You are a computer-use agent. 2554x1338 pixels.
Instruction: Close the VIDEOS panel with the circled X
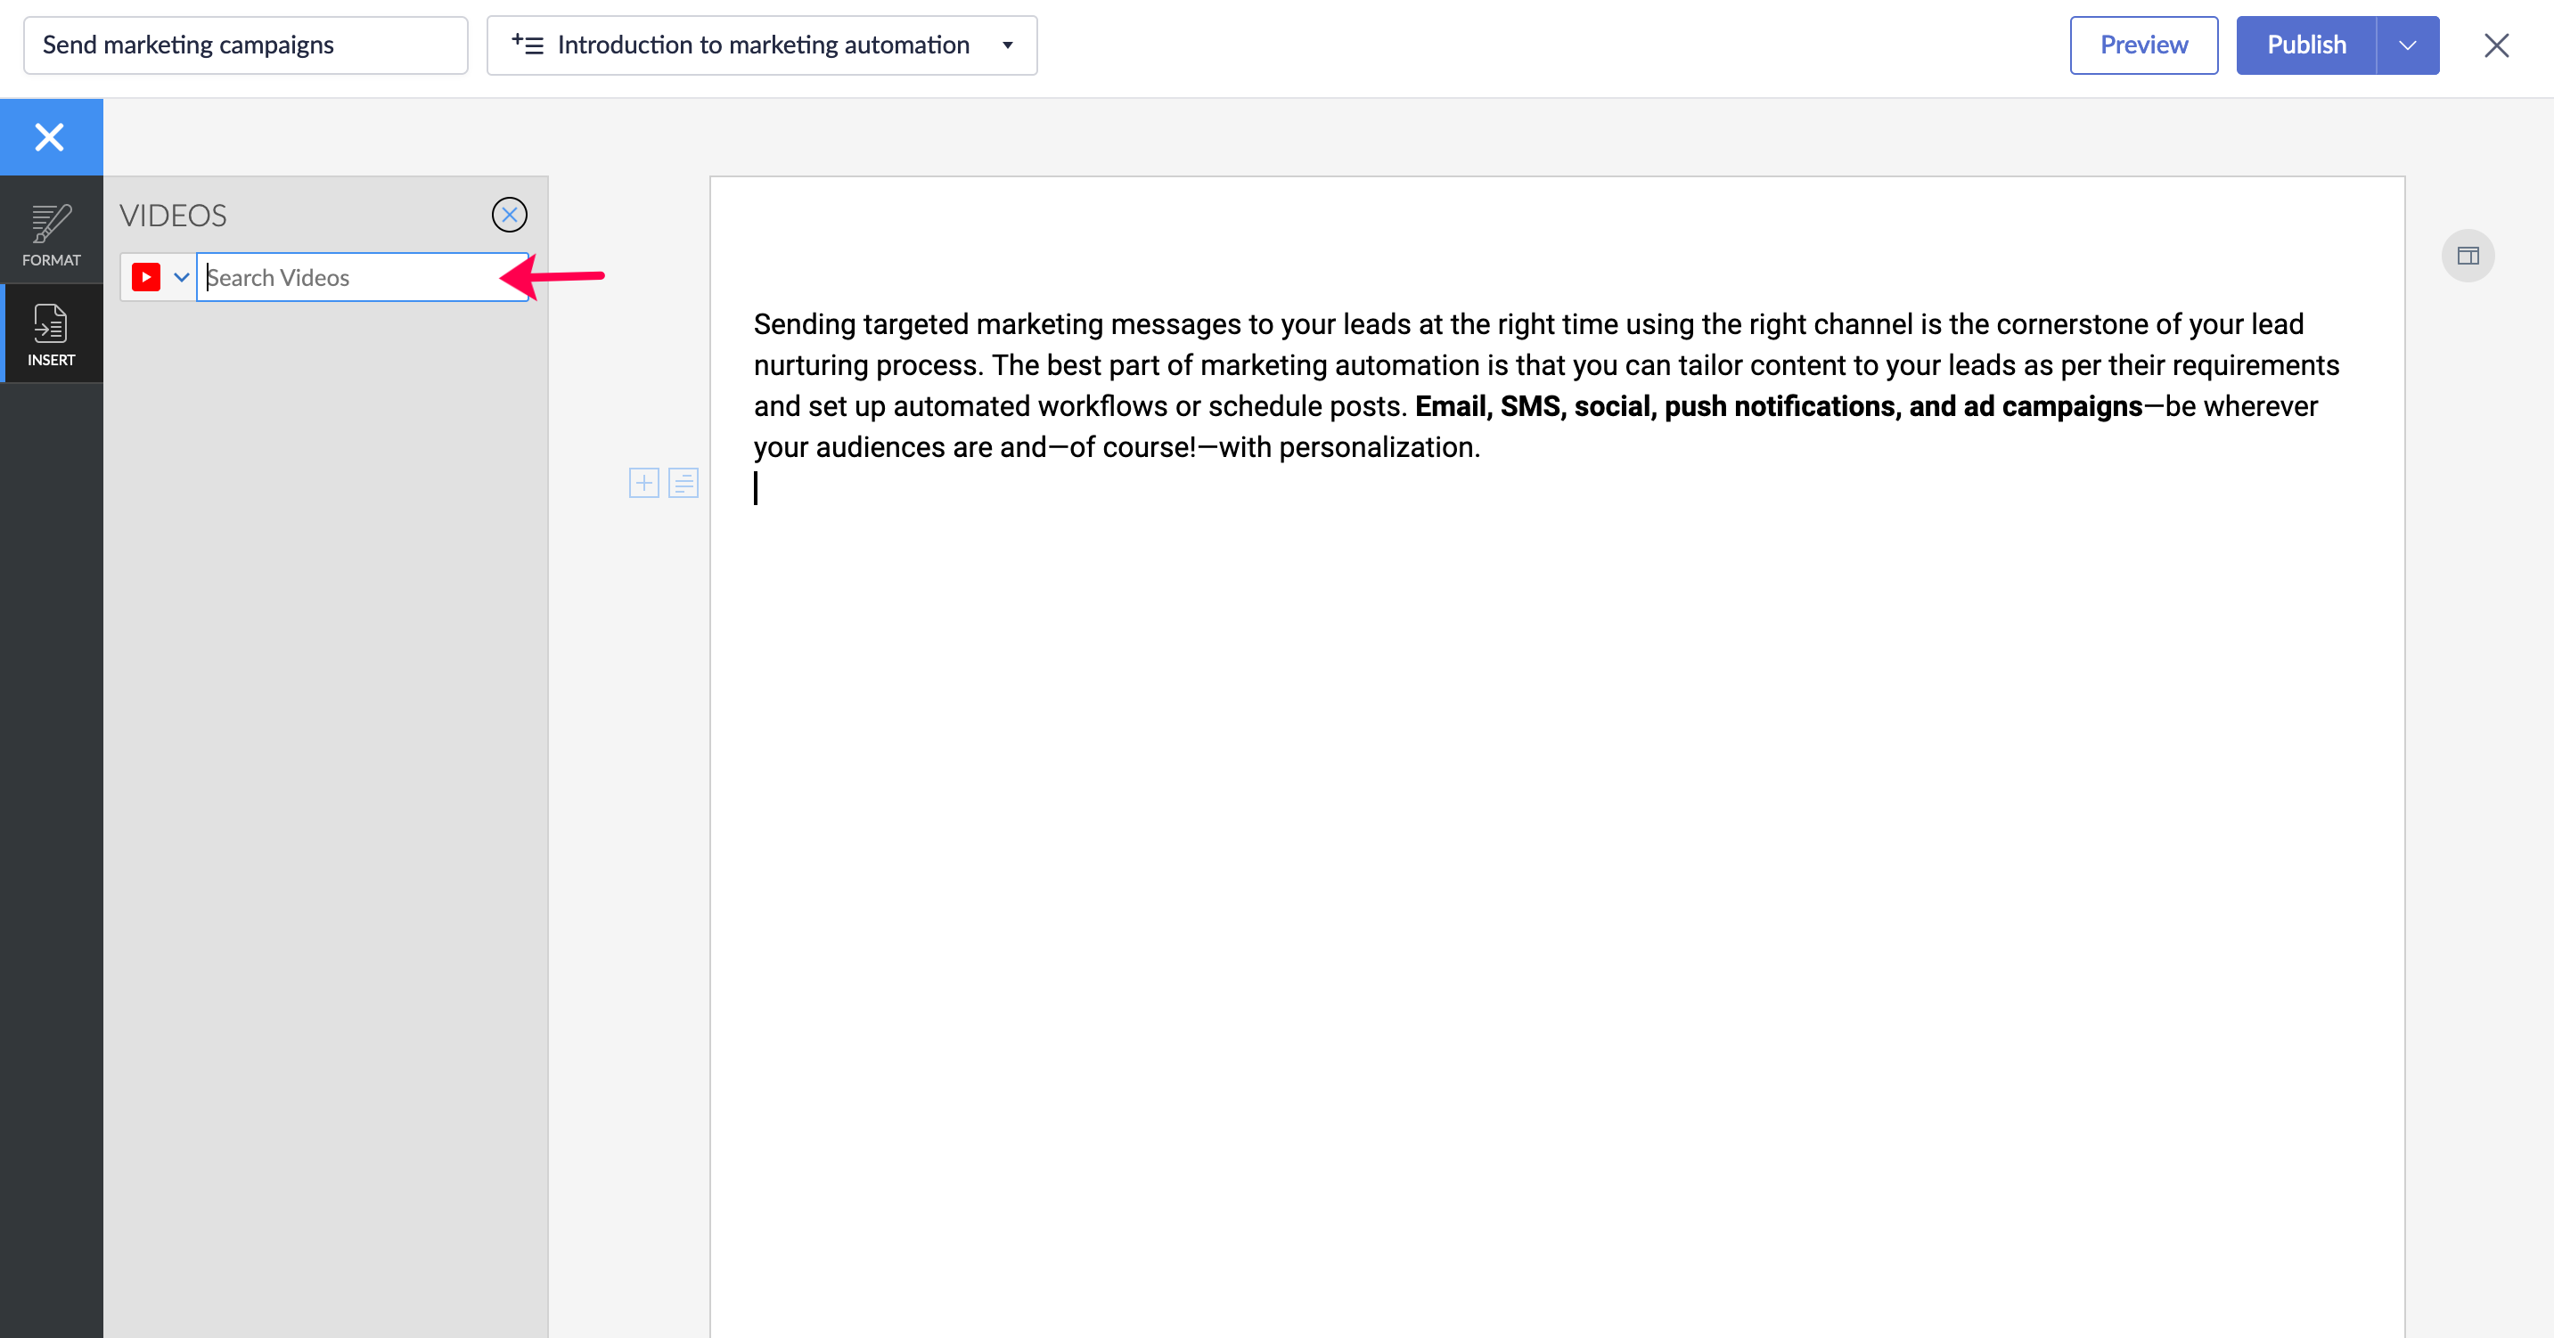[509, 215]
